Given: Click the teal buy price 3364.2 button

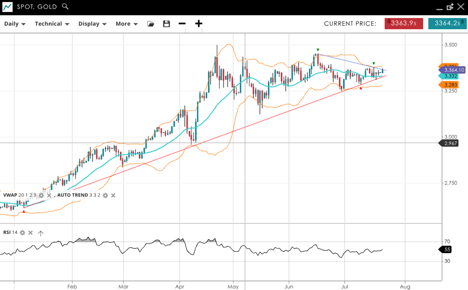Looking at the screenshot, I should 447,23.
